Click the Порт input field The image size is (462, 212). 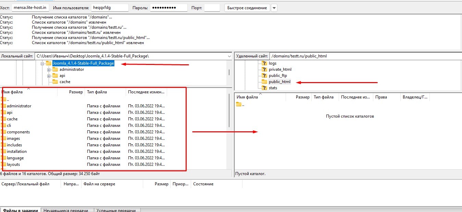click(x=212, y=8)
